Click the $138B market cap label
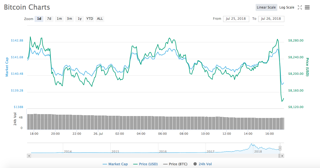The image size is (320, 168). [x=19, y=107]
